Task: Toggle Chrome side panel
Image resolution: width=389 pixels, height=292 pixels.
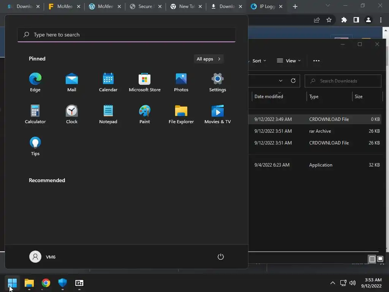Action: pyautogui.click(x=356, y=20)
